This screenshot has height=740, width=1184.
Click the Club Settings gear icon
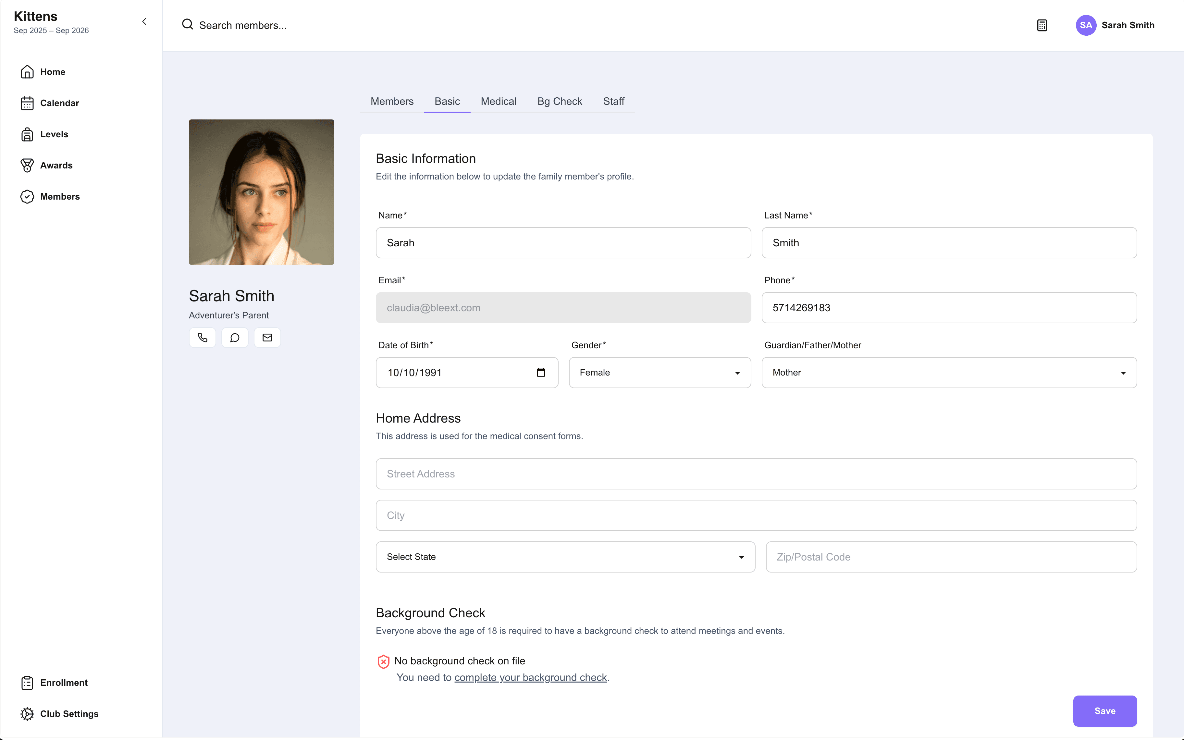27,714
